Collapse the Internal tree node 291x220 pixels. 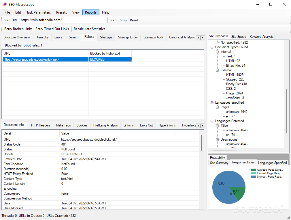point(217,52)
